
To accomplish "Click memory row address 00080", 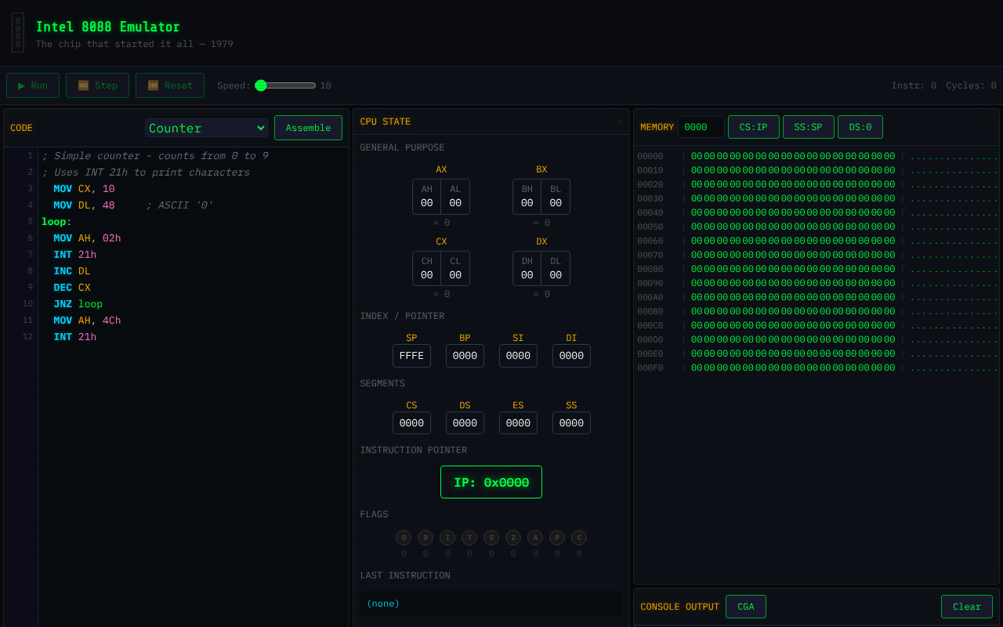I will 650,269.
